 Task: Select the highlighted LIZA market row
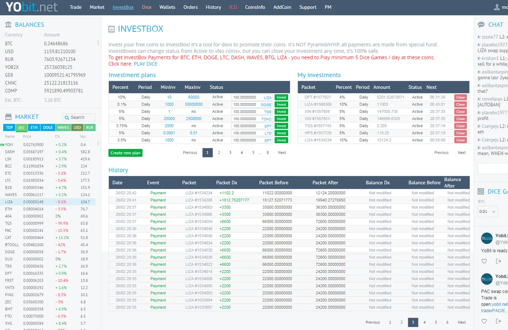click(x=48, y=202)
